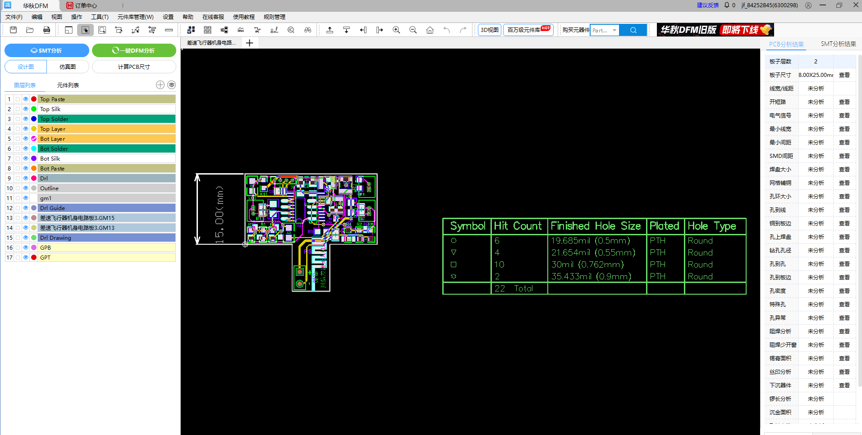
Task: Click the blue search button for parts
Action: click(x=633, y=30)
